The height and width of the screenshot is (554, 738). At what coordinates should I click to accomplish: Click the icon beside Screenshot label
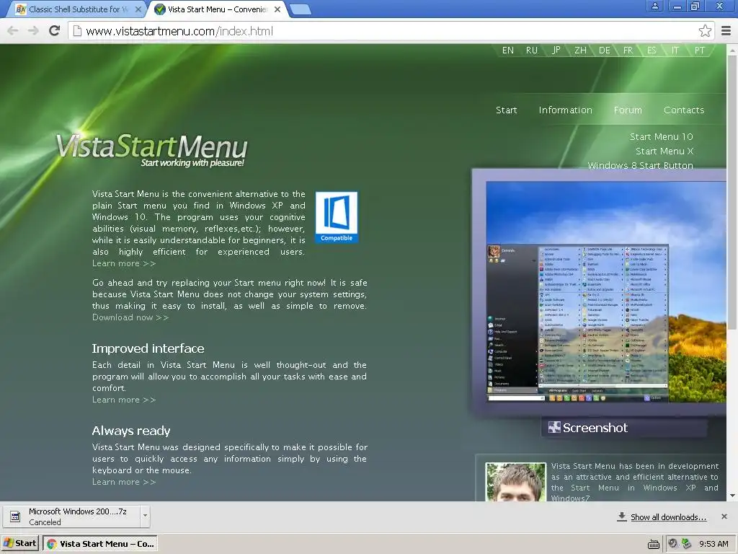tap(554, 427)
